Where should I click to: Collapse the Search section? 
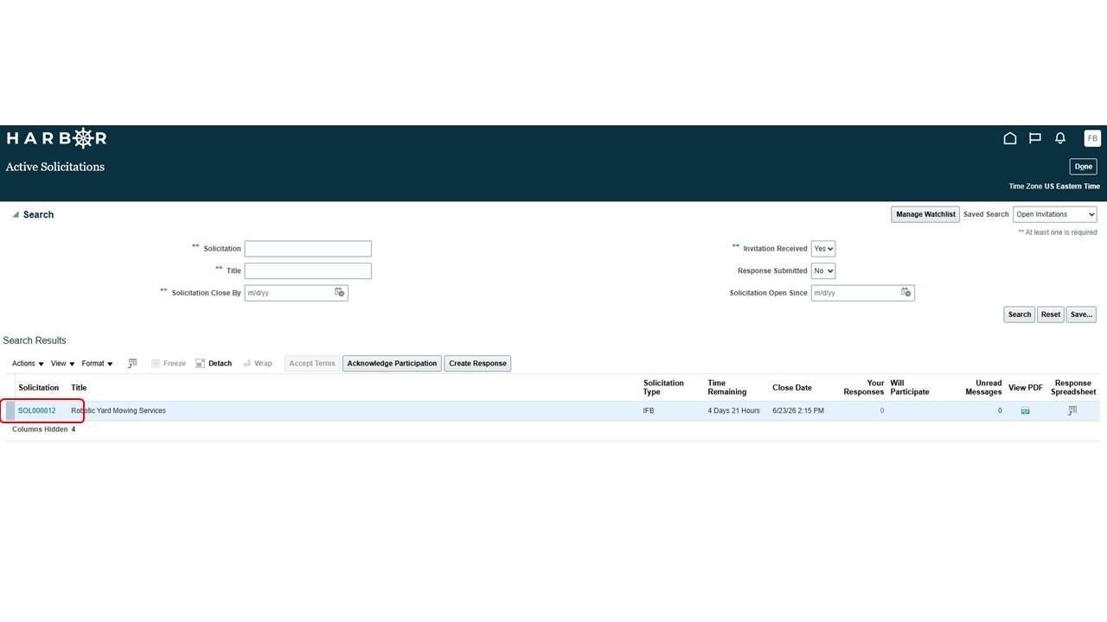click(x=16, y=215)
